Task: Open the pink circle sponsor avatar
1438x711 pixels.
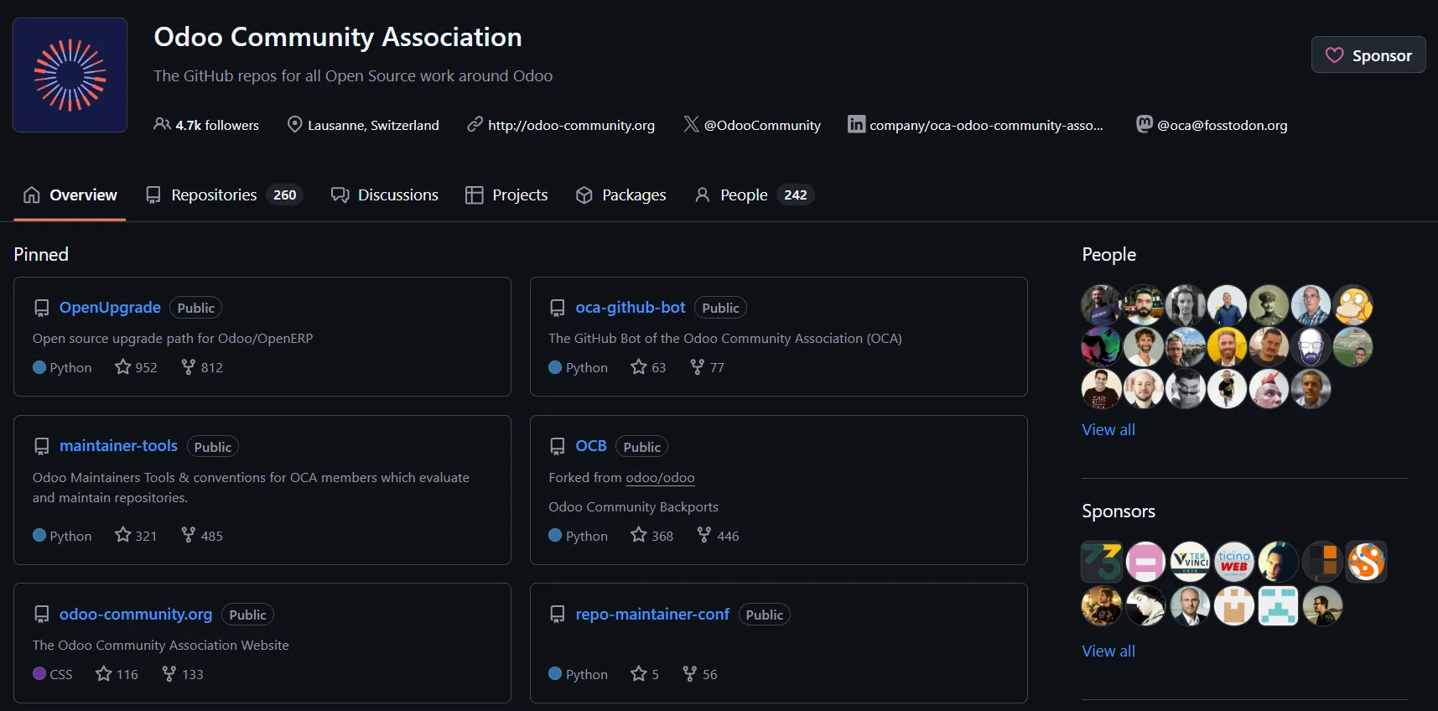Action: (x=1145, y=562)
